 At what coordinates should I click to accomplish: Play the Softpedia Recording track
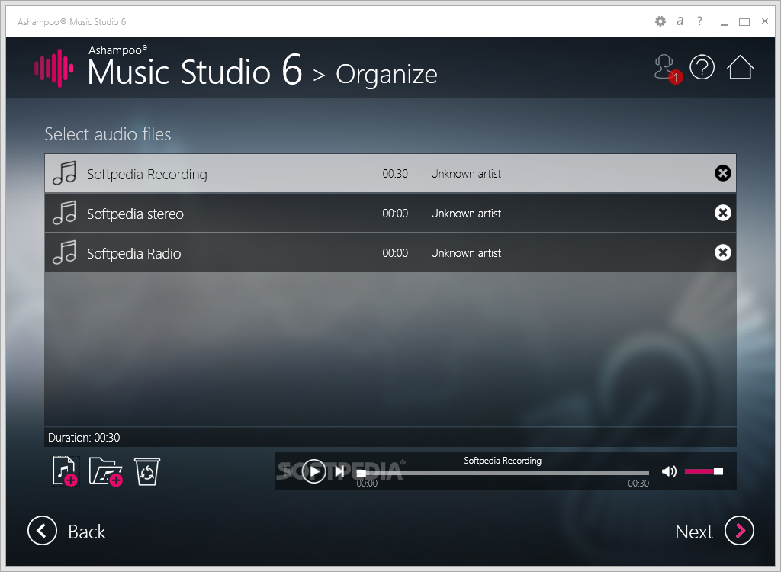click(313, 471)
